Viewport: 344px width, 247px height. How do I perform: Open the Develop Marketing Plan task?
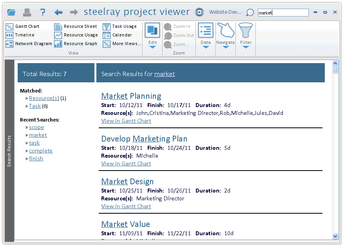[x=144, y=138]
